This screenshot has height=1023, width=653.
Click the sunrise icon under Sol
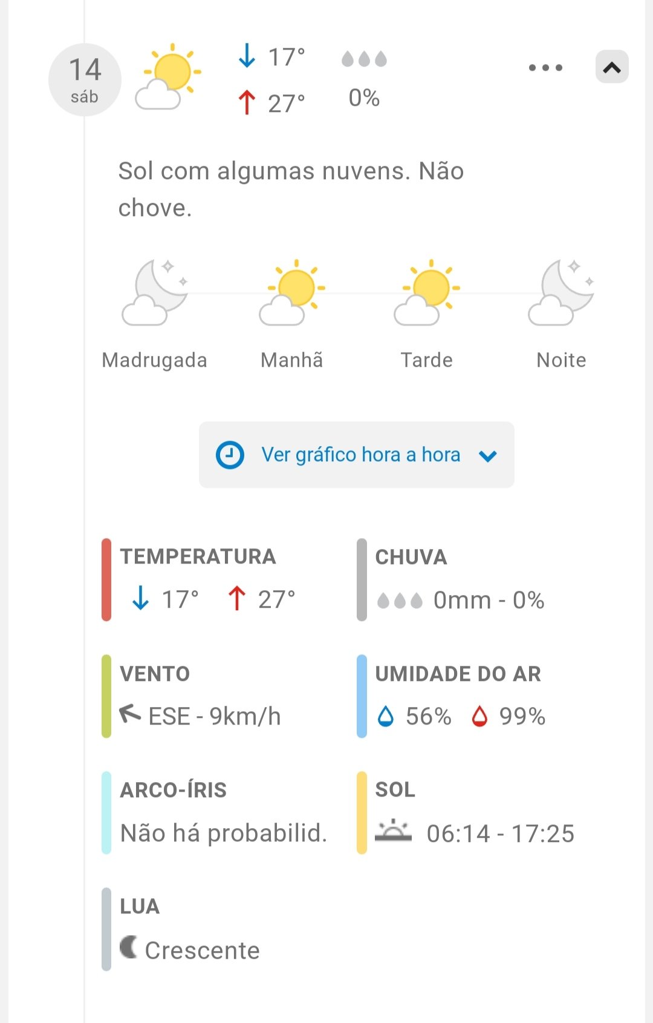coord(393,831)
